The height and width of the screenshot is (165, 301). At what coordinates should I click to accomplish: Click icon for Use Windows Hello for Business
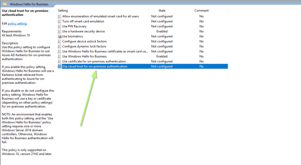[60, 56]
